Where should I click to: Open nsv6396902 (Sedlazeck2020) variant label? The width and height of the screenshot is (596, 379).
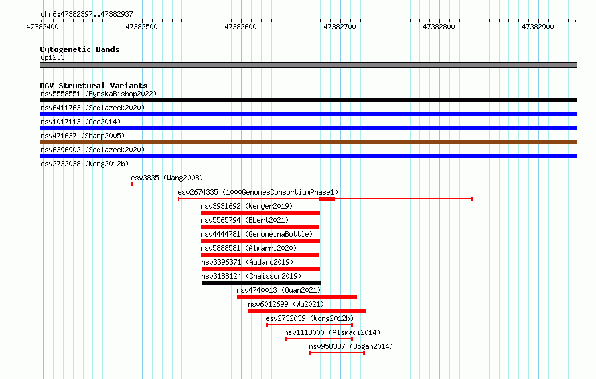tap(92, 150)
